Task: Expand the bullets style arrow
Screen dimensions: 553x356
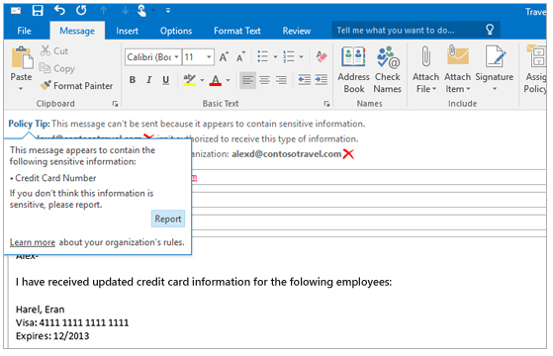Action: point(275,56)
